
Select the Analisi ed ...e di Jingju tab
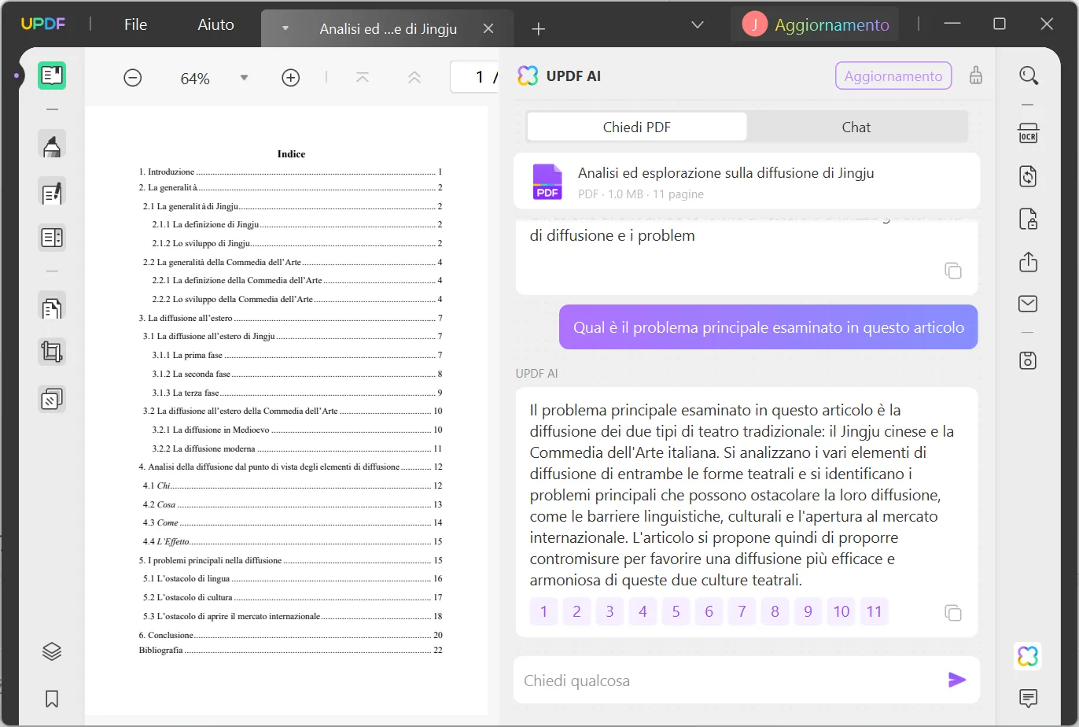386,28
